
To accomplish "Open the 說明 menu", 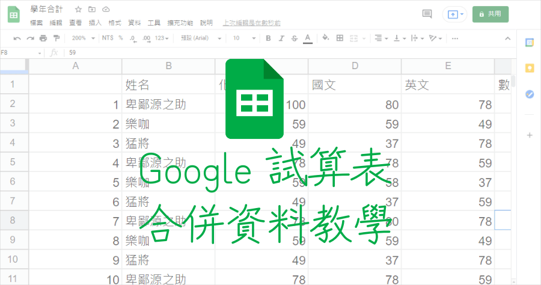I will click(x=206, y=23).
